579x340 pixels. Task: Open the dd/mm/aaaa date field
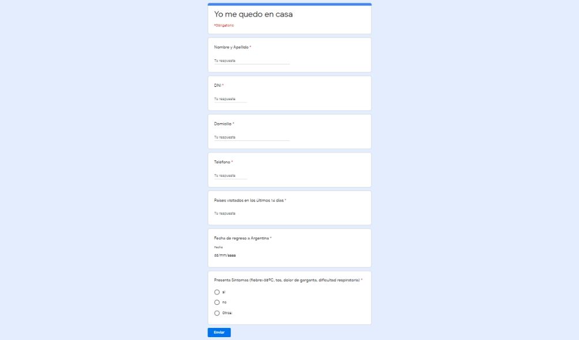click(x=225, y=255)
